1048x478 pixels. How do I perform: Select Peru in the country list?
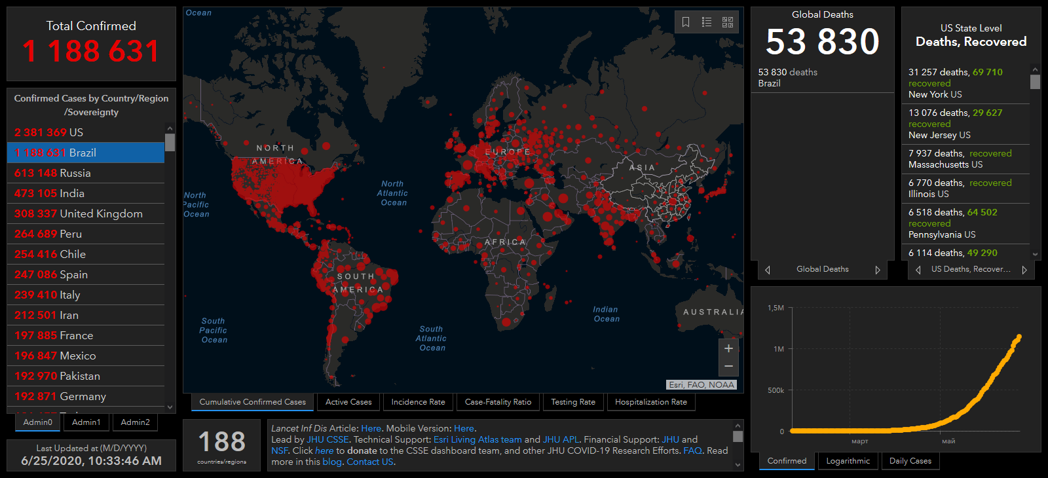(86, 234)
